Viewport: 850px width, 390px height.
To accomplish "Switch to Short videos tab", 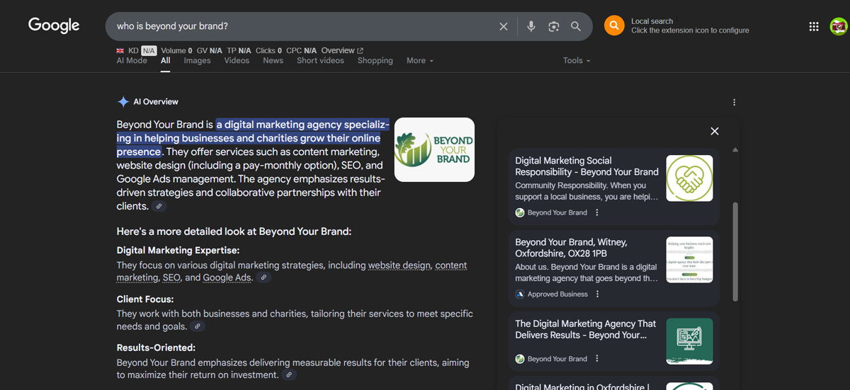I will pyautogui.click(x=320, y=61).
